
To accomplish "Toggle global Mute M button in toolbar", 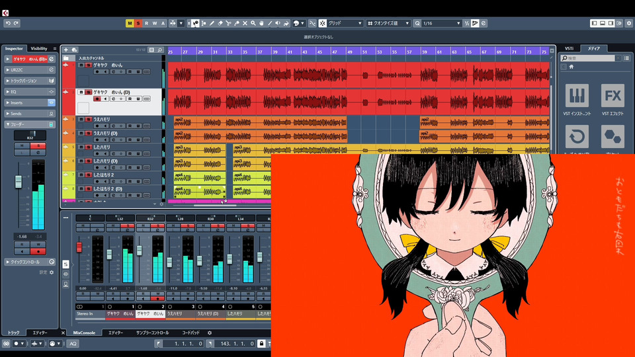I will (130, 24).
